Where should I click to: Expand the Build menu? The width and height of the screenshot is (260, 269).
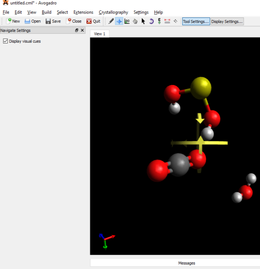pyautogui.click(x=47, y=12)
